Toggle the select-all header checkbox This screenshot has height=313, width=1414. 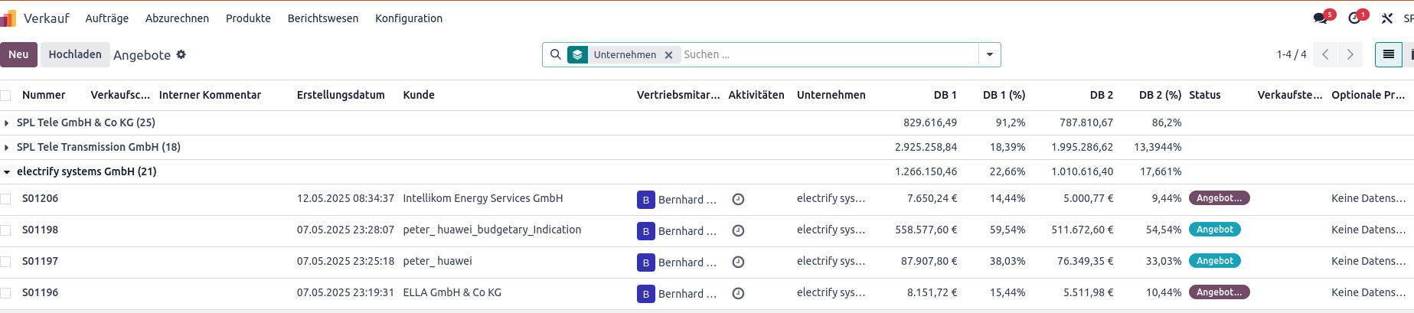pos(5,95)
